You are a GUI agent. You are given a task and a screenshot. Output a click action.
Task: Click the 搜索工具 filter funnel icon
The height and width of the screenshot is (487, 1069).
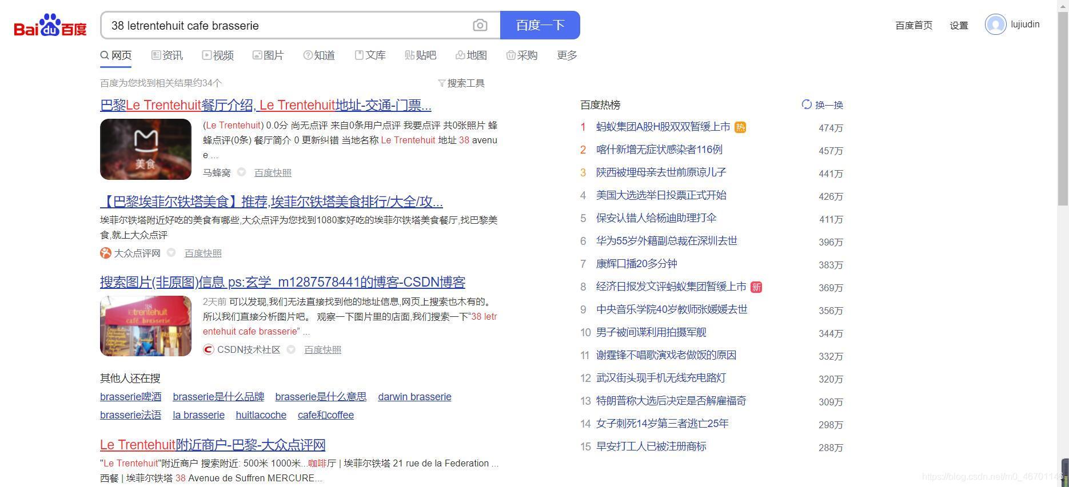pos(441,83)
